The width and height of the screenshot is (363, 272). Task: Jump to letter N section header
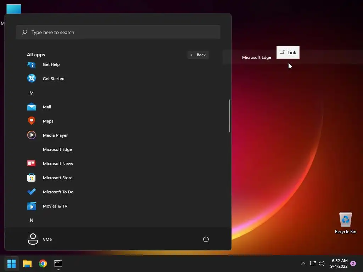click(32, 220)
